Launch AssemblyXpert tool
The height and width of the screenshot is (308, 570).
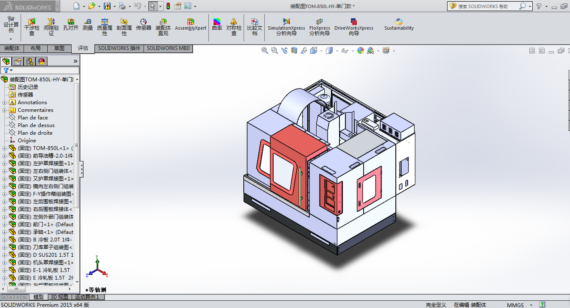pyautogui.click(x=191, y=22)
